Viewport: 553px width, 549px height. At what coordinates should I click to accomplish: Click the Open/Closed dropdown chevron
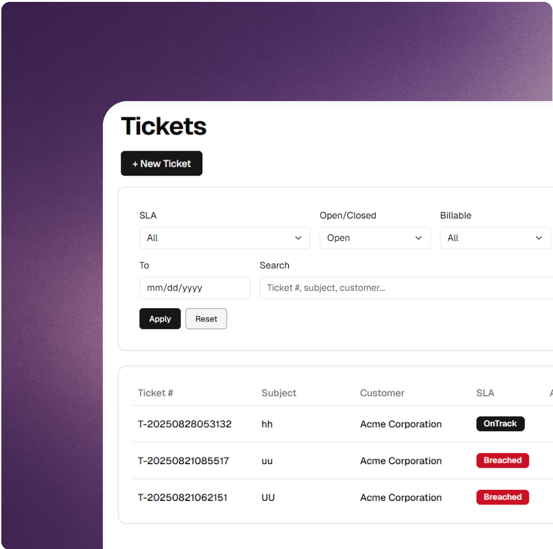coord(418,238)
